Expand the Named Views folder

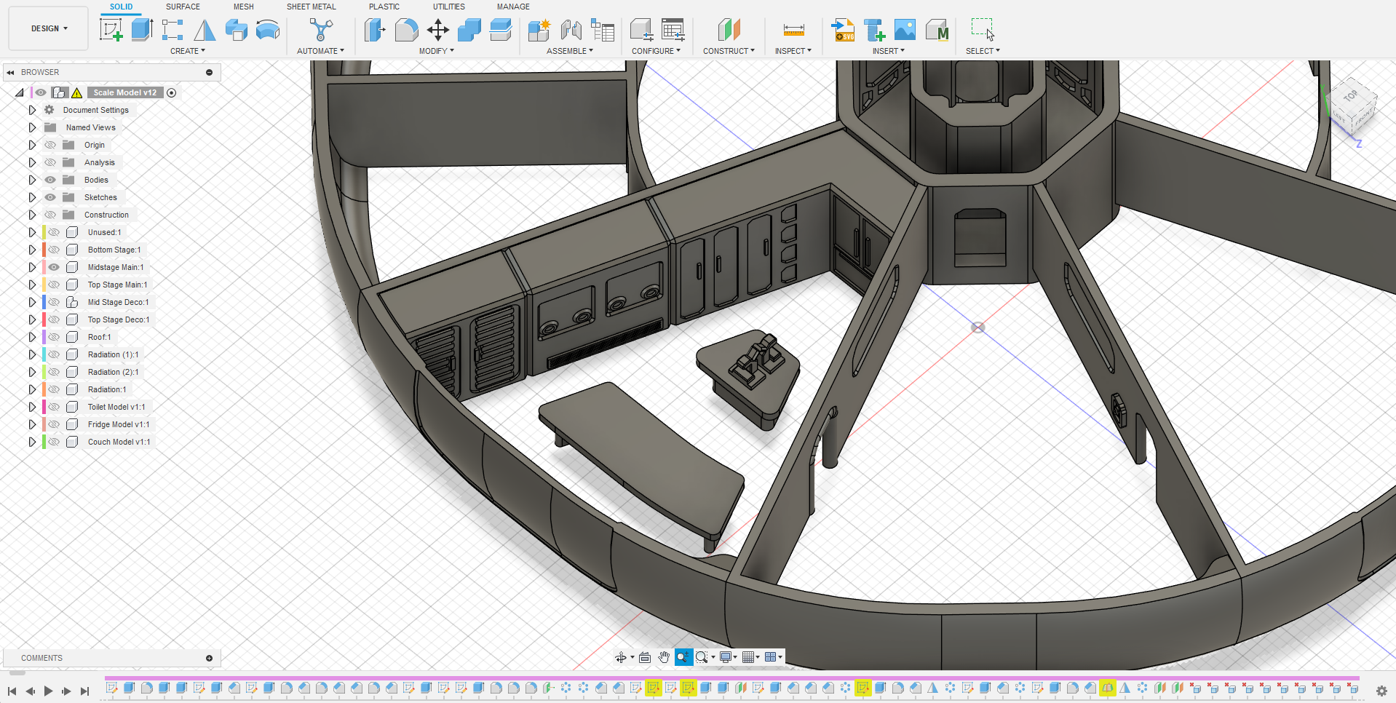(32, 127)
